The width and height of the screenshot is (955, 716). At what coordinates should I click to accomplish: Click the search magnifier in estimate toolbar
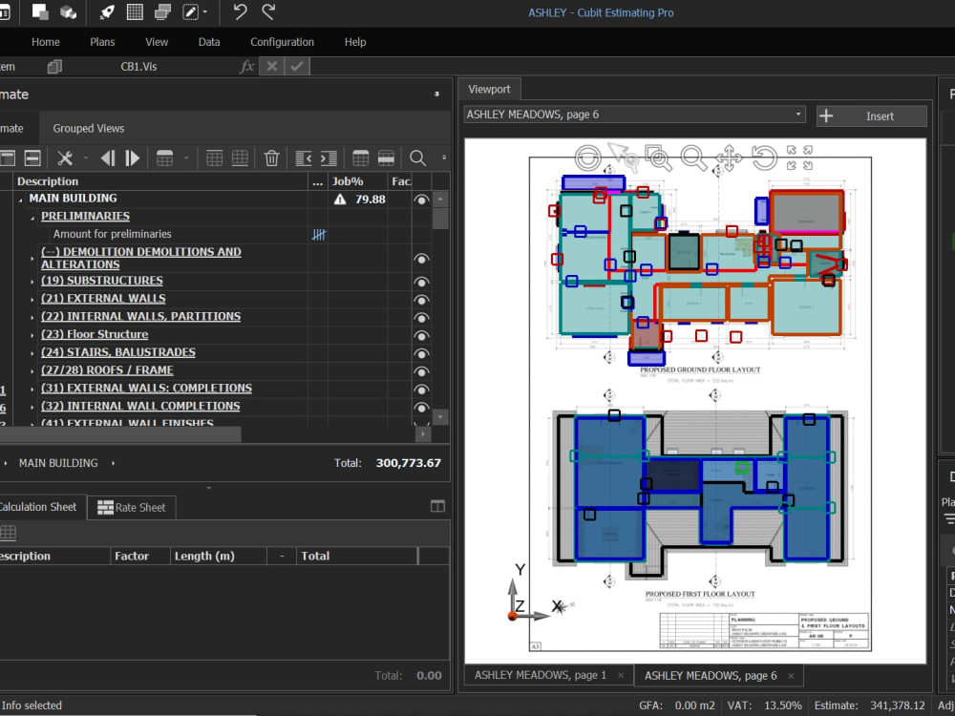(418, 158)
